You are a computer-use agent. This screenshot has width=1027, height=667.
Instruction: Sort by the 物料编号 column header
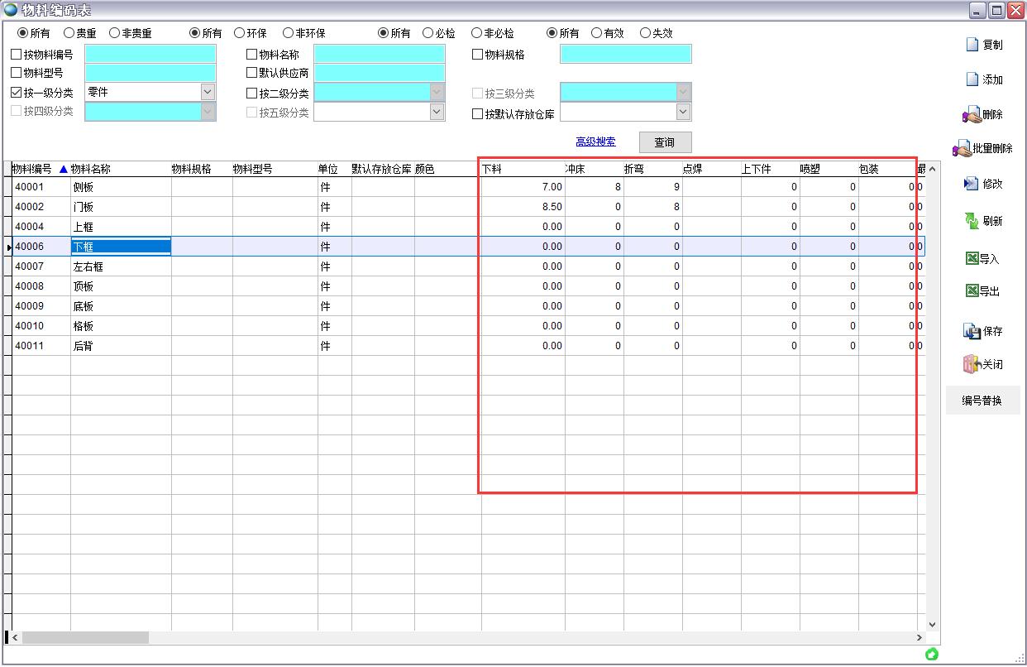coord(31,169)
